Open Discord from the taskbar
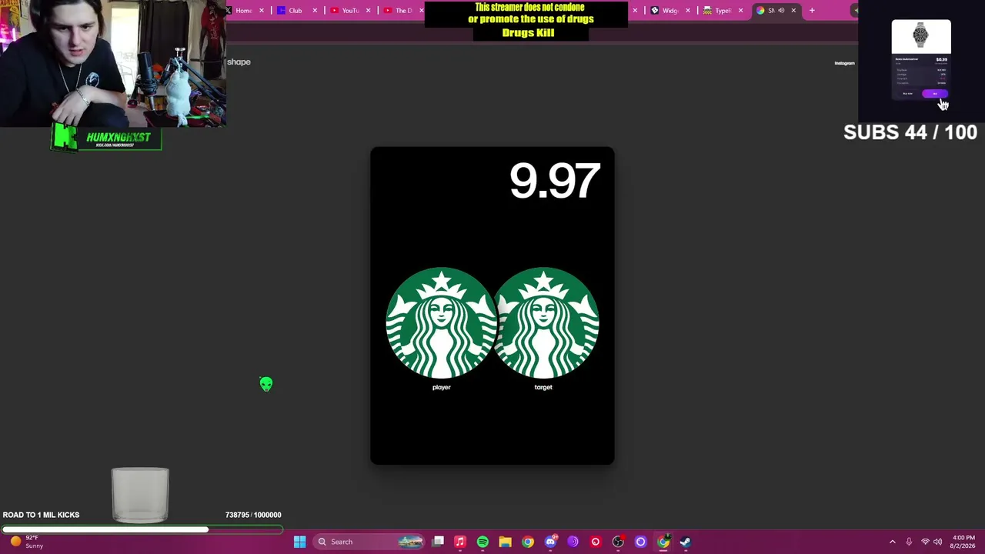The image size is (985, 554). [x=550, y=542]
